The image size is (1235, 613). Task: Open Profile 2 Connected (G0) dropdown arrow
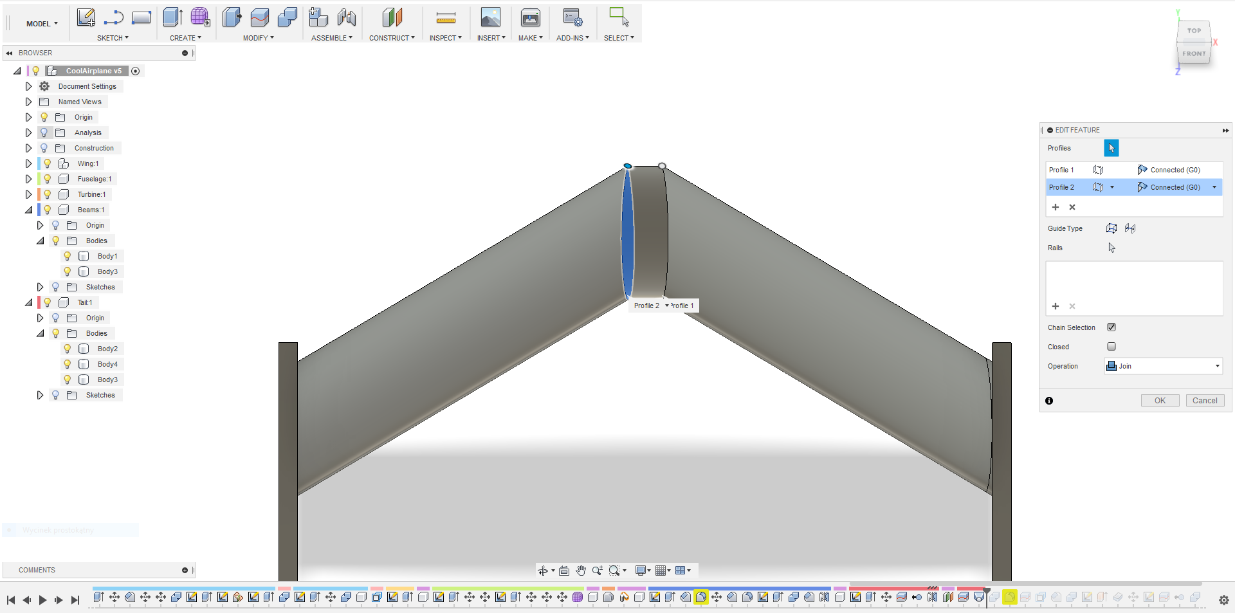[x=1214, y=187]
